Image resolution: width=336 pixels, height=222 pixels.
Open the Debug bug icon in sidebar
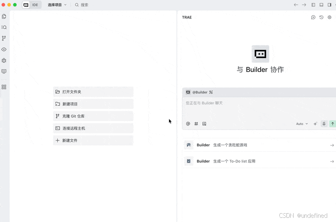[4, 60]
